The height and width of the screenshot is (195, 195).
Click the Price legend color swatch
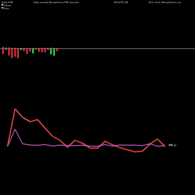pyautogui.click(x=2, y=8)
